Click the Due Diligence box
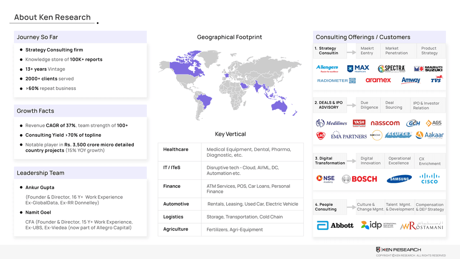 pos(369,105)
